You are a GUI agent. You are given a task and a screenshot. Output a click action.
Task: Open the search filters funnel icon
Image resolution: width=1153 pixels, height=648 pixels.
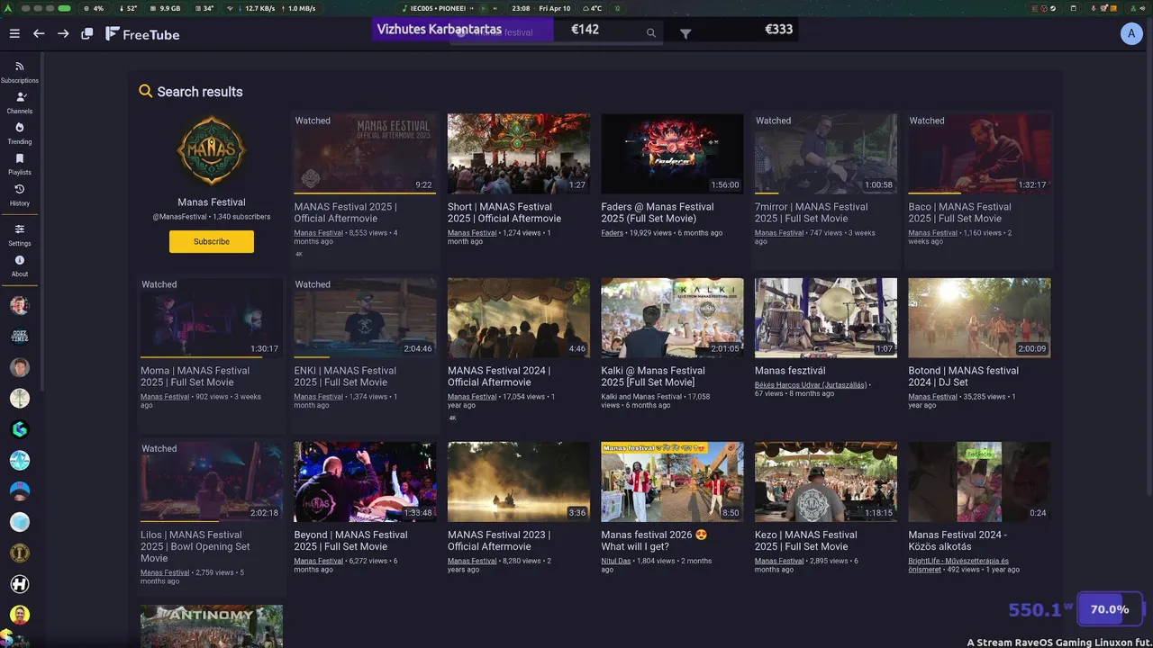(x=685, y=33)
